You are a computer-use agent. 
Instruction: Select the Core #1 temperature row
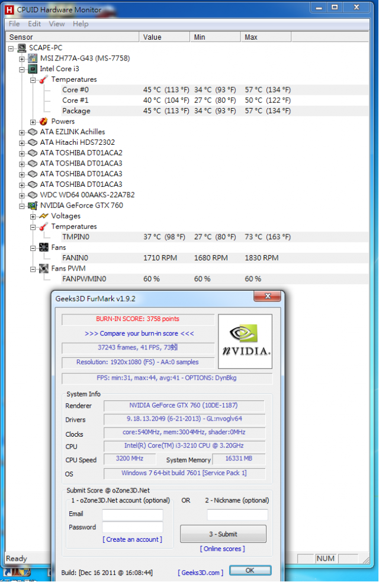coord(215,100)
